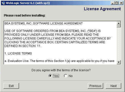Click the 'Evaluation Use' paragraph in license text
The image size is (125, 92).
[59, 61]
